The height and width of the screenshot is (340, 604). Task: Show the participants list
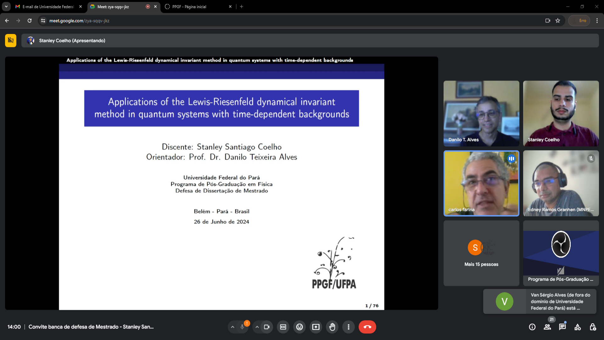tap(547, 327)
